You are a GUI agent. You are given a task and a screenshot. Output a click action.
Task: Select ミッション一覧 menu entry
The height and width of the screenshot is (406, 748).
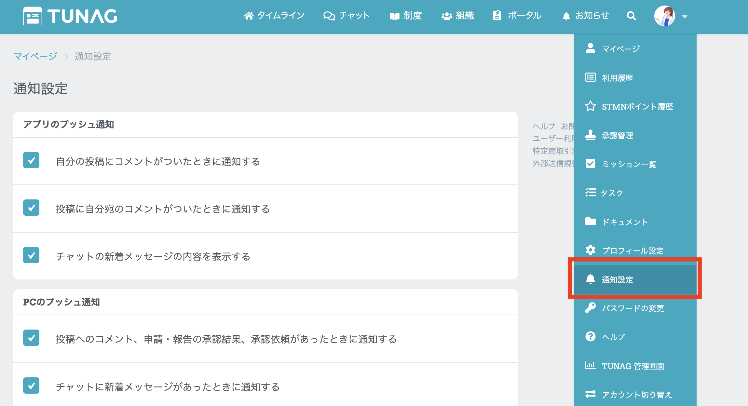coord(635,164)
